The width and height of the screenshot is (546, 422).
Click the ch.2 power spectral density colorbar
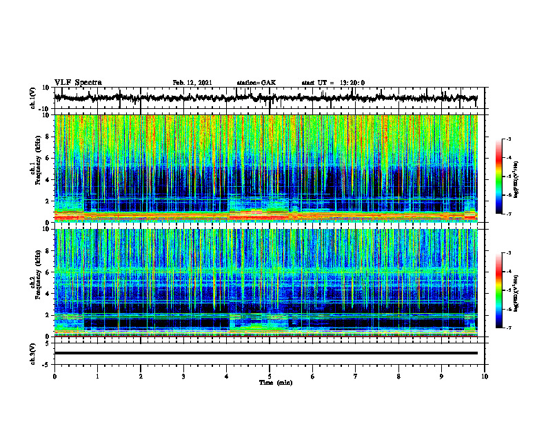point(499,290)
